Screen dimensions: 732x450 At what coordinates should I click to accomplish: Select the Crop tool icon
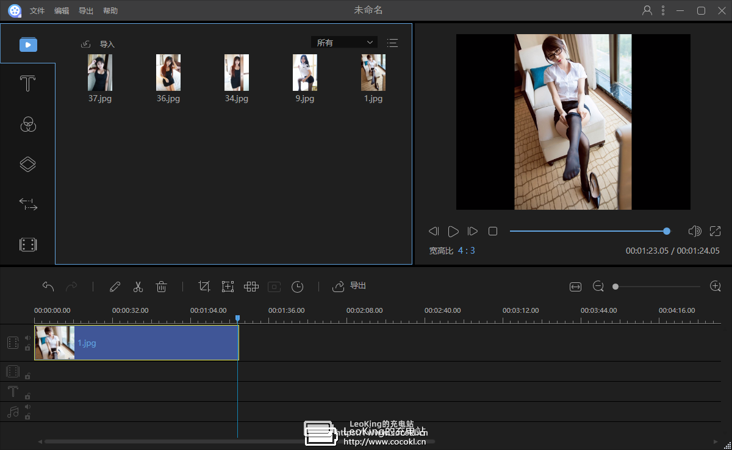(204, 287)
